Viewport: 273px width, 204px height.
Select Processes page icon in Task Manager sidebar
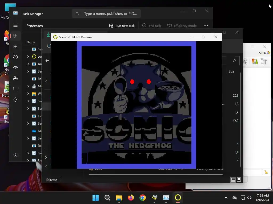(x=15, y=36)
